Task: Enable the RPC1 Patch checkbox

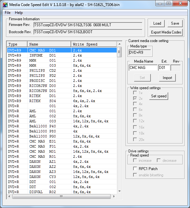Action: coord(135,168)
